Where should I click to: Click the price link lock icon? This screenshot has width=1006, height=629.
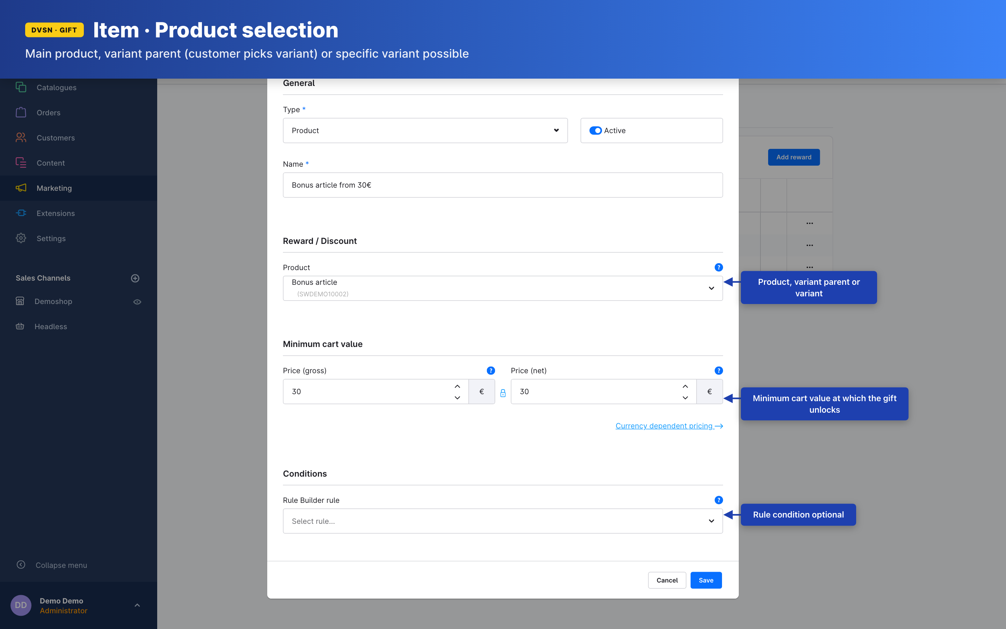[503, 393]
